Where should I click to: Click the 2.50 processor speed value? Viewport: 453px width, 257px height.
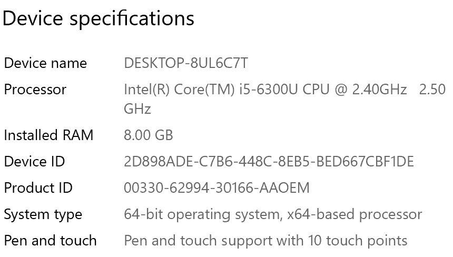tap(432, 90)
